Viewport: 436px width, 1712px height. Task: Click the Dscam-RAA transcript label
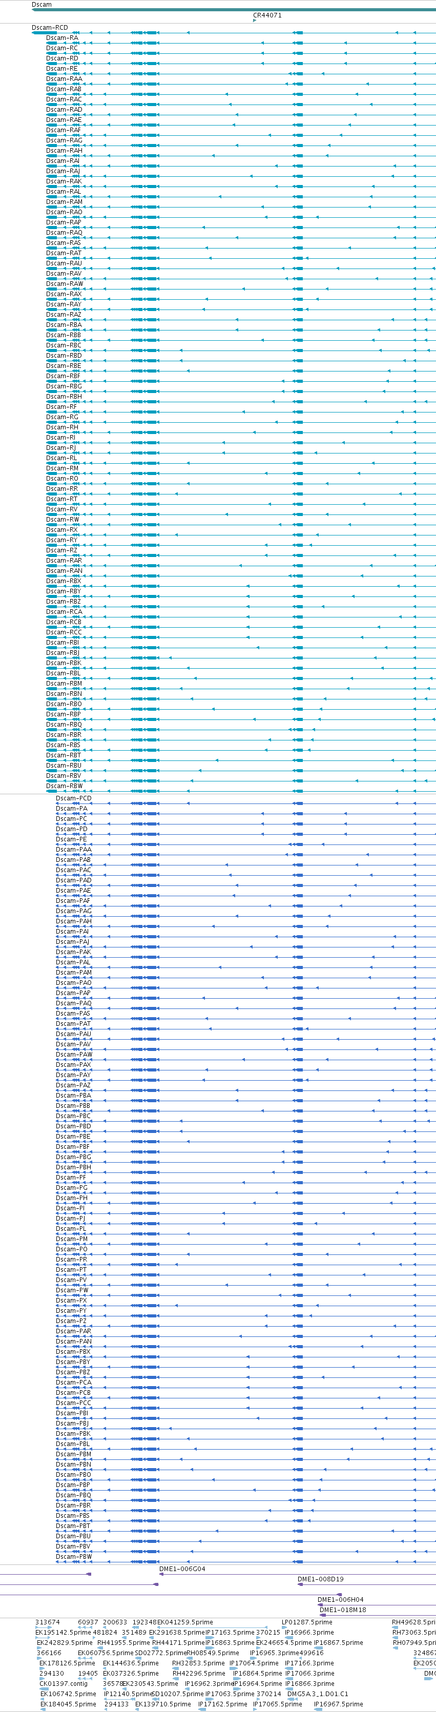65,79
